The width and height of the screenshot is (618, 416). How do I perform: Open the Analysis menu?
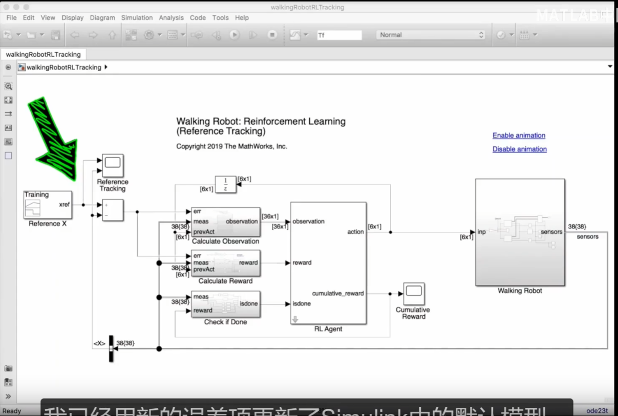click(171, 17)
